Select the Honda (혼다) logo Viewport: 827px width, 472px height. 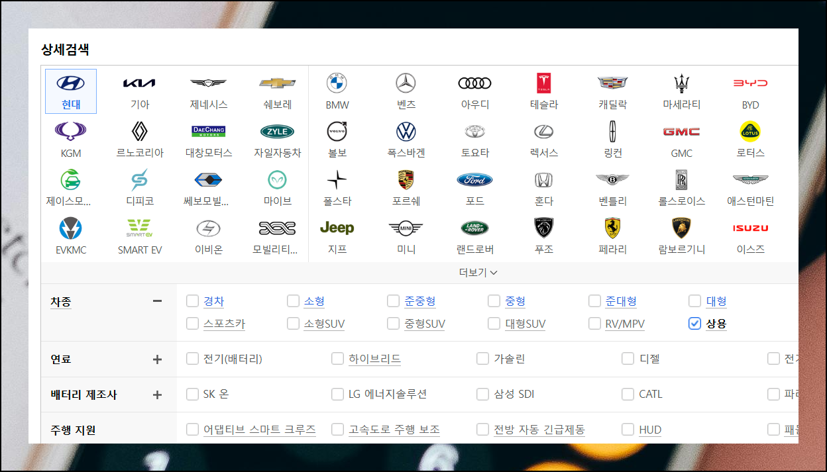coord(544,179)
